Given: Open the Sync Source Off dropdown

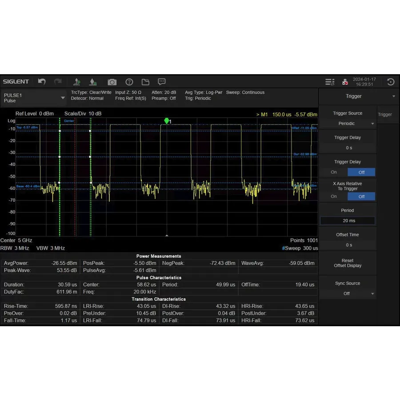Looking at the screenshot, I should point(348,293).
